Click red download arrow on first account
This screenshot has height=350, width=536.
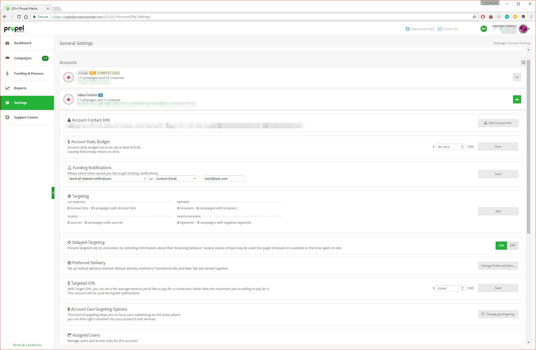[x=69, y=77]
